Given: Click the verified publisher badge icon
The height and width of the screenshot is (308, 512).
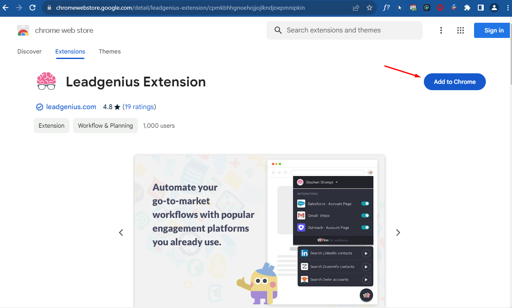Looking at the screenshot, I should click(40, 107).
